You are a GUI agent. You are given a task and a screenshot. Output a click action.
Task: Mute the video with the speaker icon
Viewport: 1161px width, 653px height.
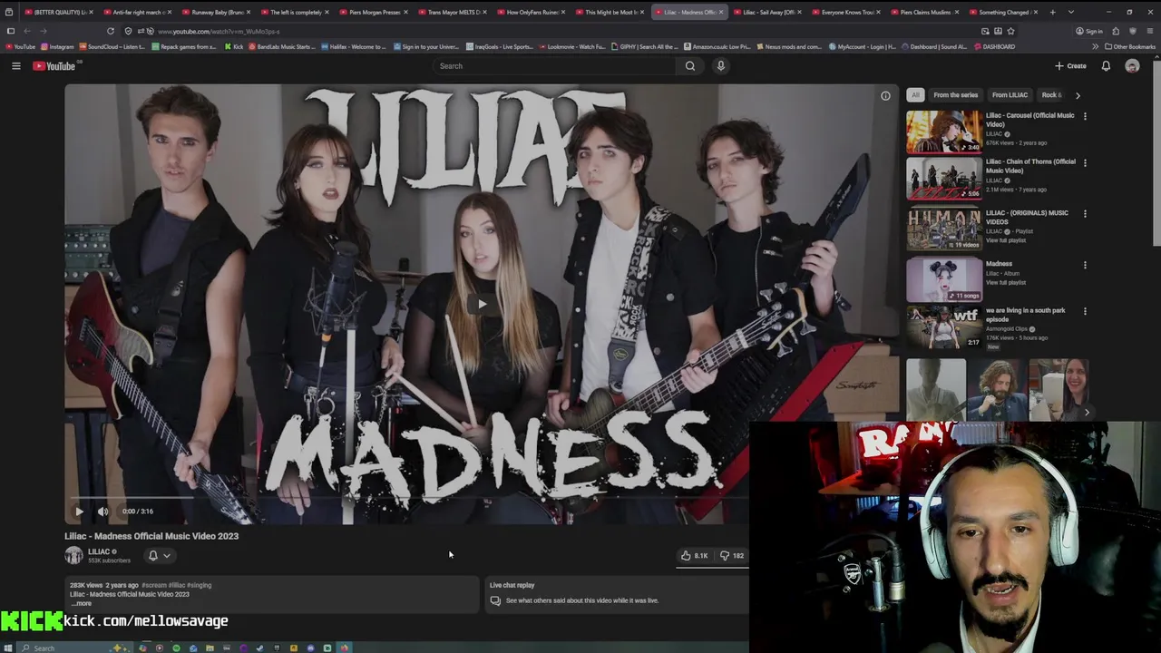[x=102, y=511]
